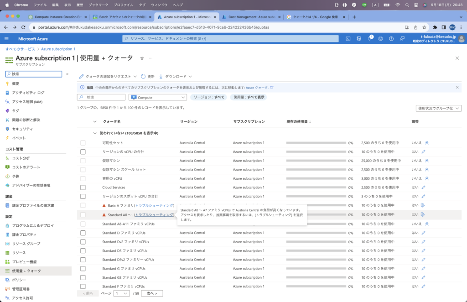Select checkbox for Standard D ファミリ vCPUs
Image resolution: width=467 pixels, height=302 pixels.
point(83,233)
